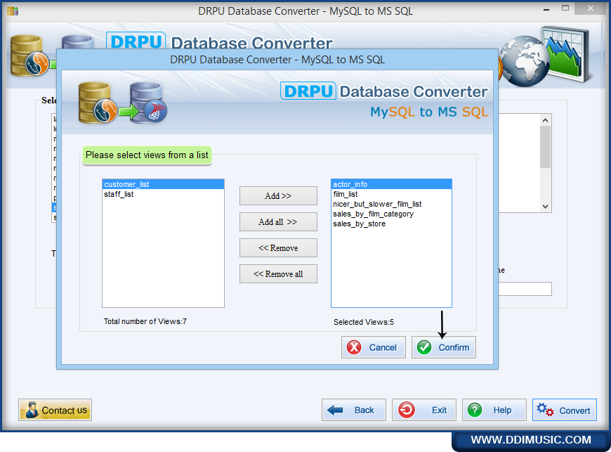This screenshot has width=611, height=452.
Task: Click the app icon in the title bar
Action: coord(13,11)
